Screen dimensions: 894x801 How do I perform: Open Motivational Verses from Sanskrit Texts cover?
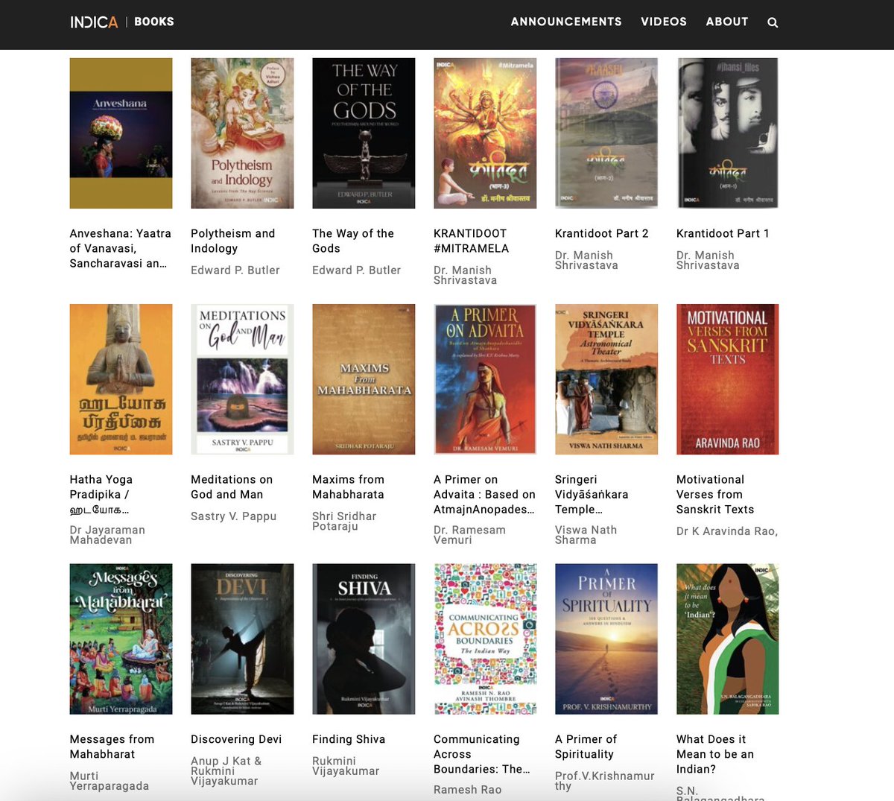pos(728,379)
